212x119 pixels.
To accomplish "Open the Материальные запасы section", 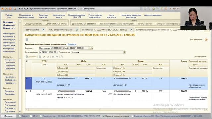I will 59,16.
